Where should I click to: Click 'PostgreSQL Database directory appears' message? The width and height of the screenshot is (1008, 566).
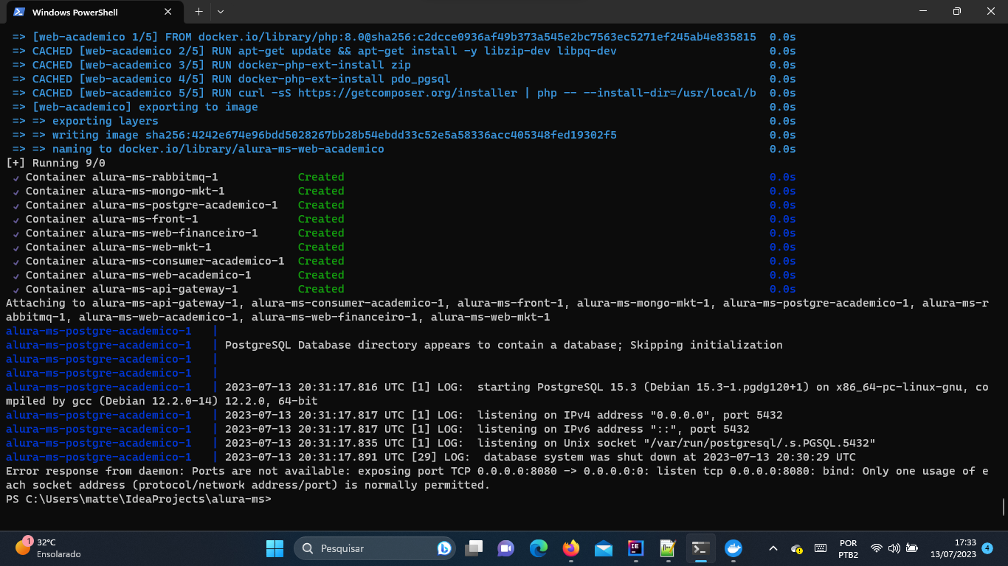pos(504,345)
